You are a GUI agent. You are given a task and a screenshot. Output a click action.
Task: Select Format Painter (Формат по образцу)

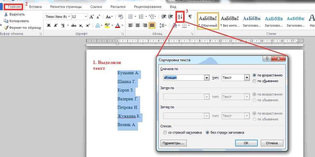pos(23,28)
